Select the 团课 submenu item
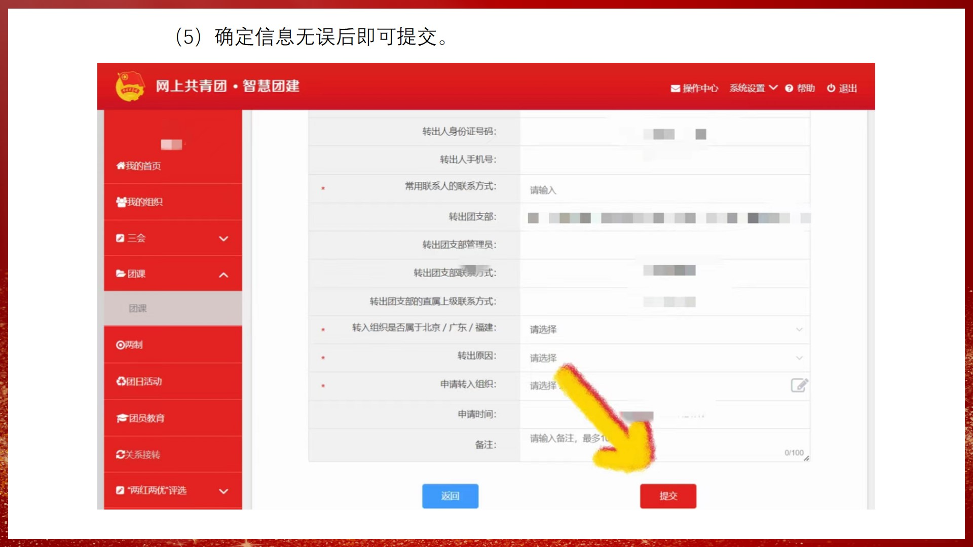Screen dimensions: 973x547 coord(138,308)
